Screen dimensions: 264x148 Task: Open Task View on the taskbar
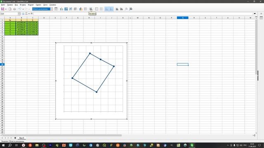[x=16, y=145]
